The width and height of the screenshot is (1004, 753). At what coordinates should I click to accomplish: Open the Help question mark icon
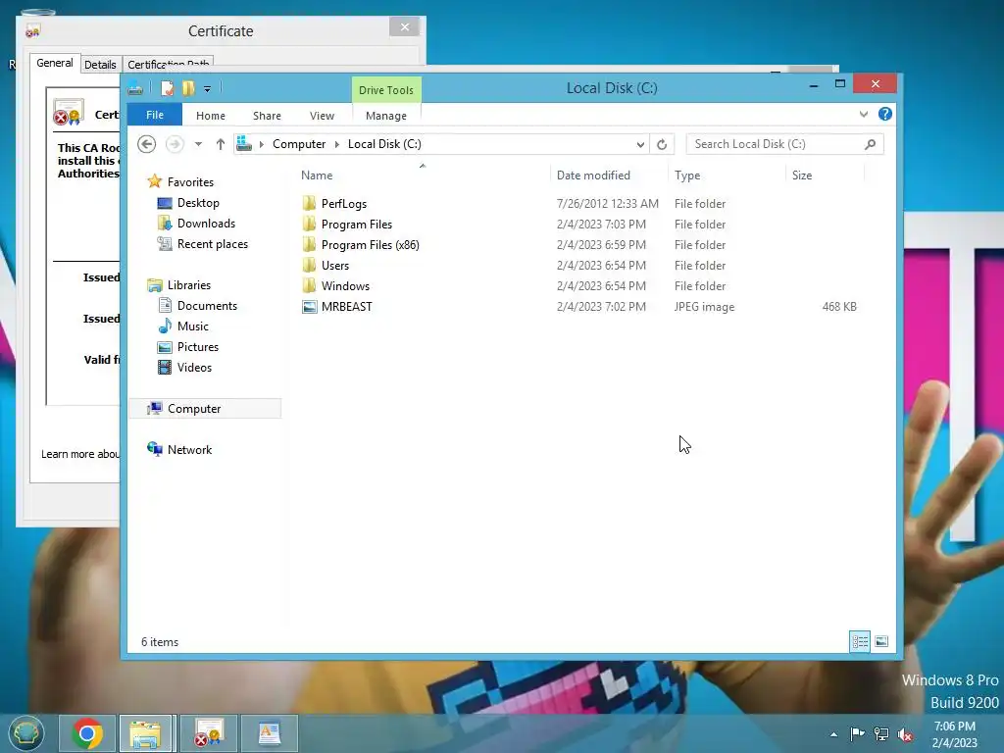885,114
